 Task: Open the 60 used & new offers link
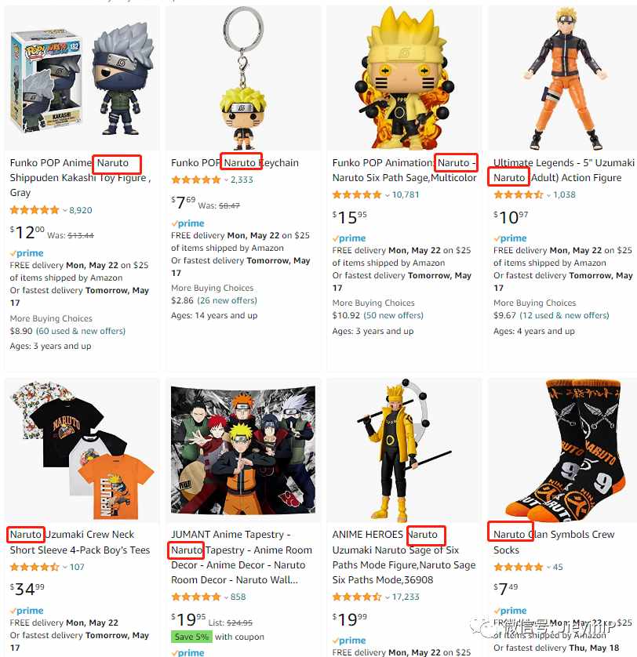click(x=81, y=331)
